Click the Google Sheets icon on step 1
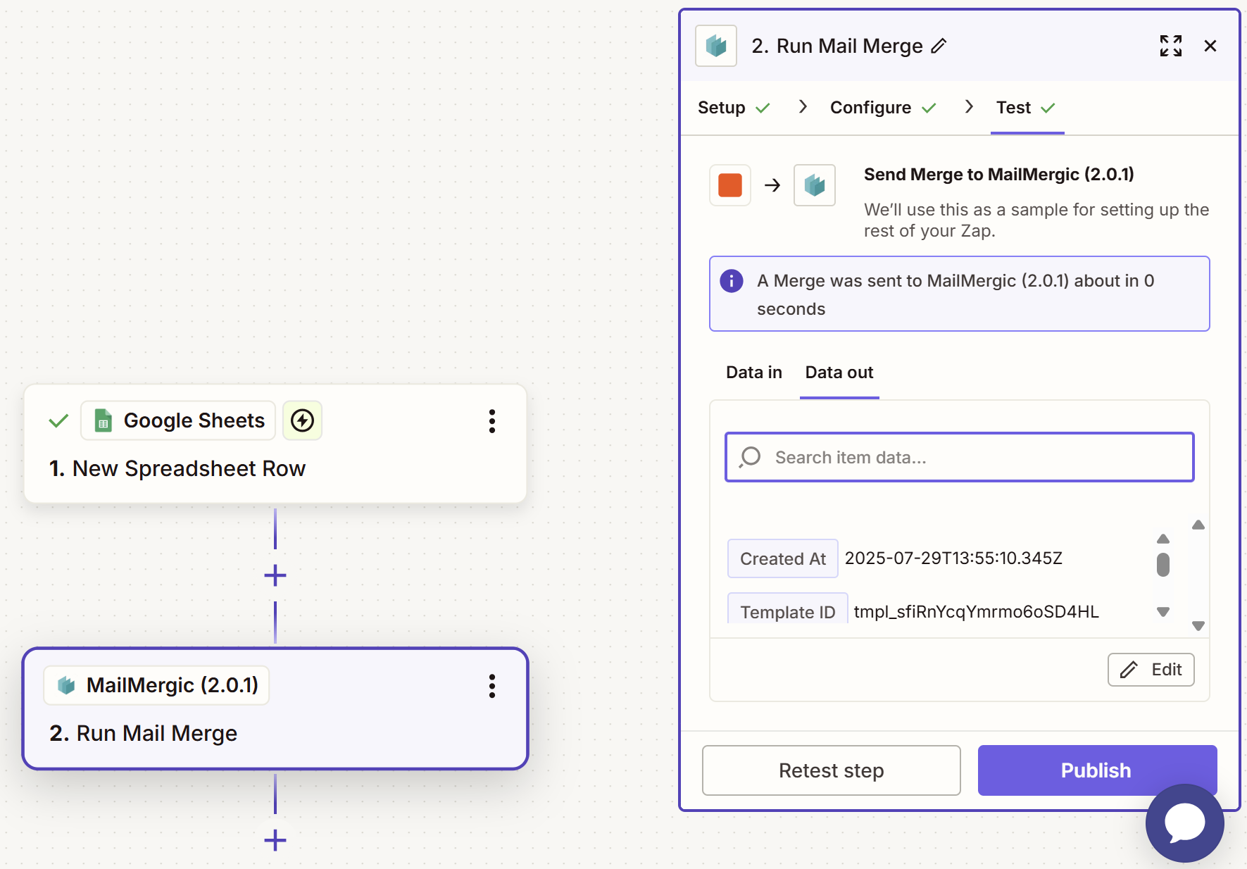This screenshot has width=1247, height=869. point(104,420)
